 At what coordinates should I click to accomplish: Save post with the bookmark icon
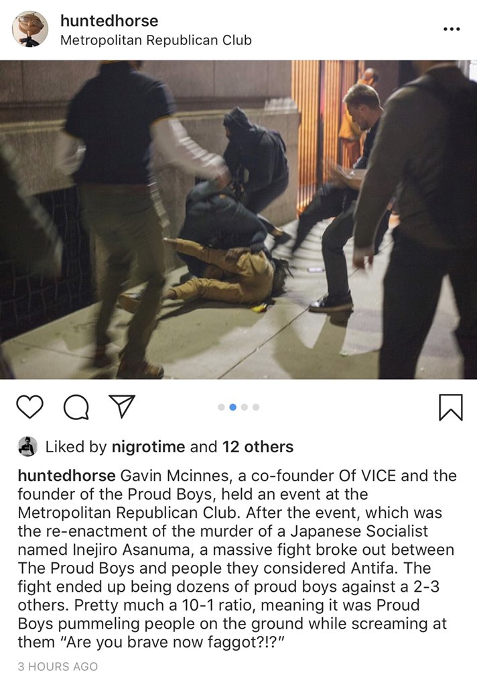[x=450, y=407]
